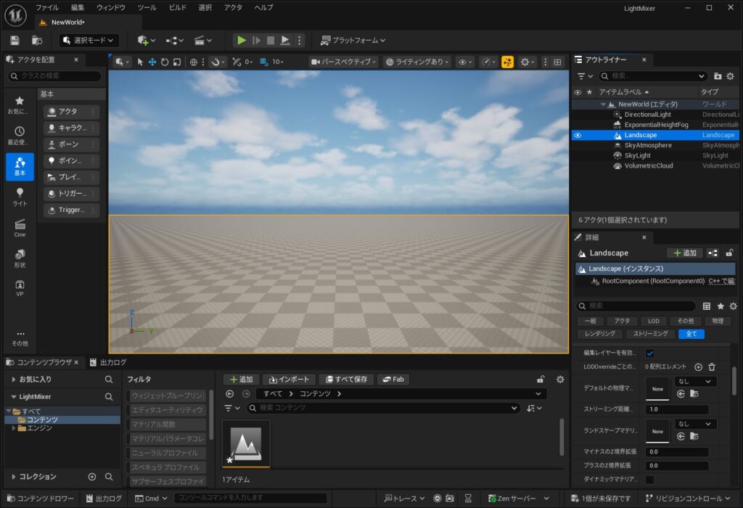
Task: Uncheck the 編集レイヤーを有効 checkbox
Action: pyautogui.click(x=649, y=353)
